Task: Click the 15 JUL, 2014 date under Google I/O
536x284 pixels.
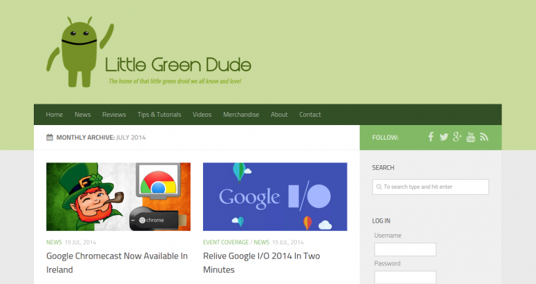Action: (288, 243)
